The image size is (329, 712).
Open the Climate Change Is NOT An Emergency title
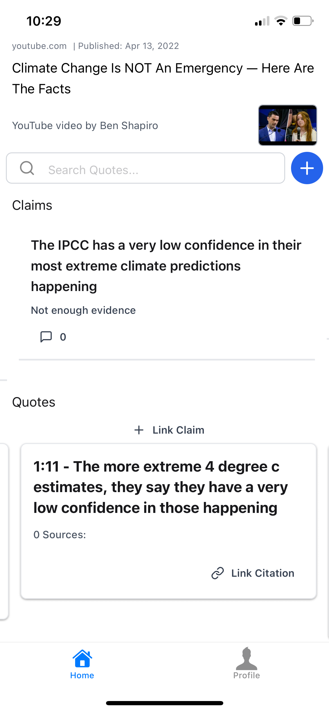point(163,78)
